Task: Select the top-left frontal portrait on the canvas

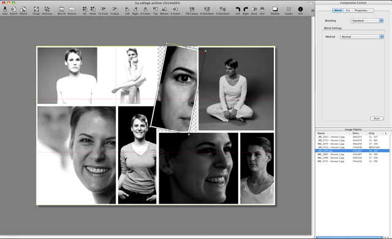Action: coord(67,75)
